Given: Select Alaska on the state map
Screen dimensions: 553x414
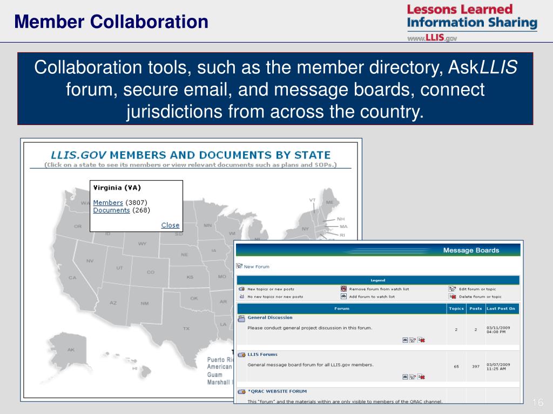Looking at the screenshot, I should coord(71,349).
